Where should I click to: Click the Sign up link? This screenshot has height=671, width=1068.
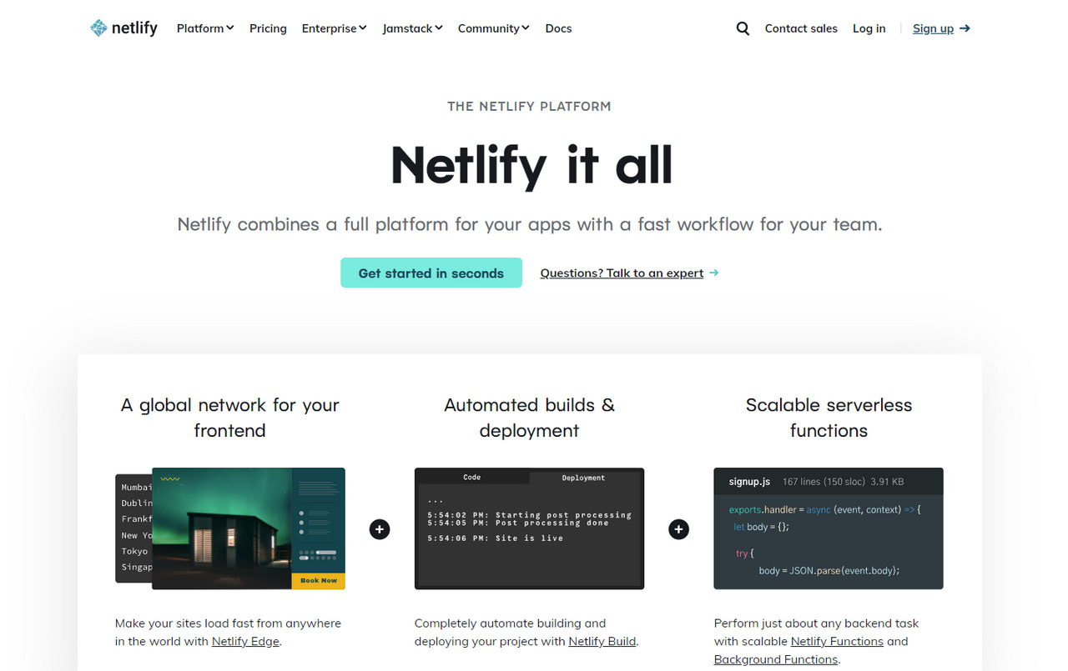933,28
